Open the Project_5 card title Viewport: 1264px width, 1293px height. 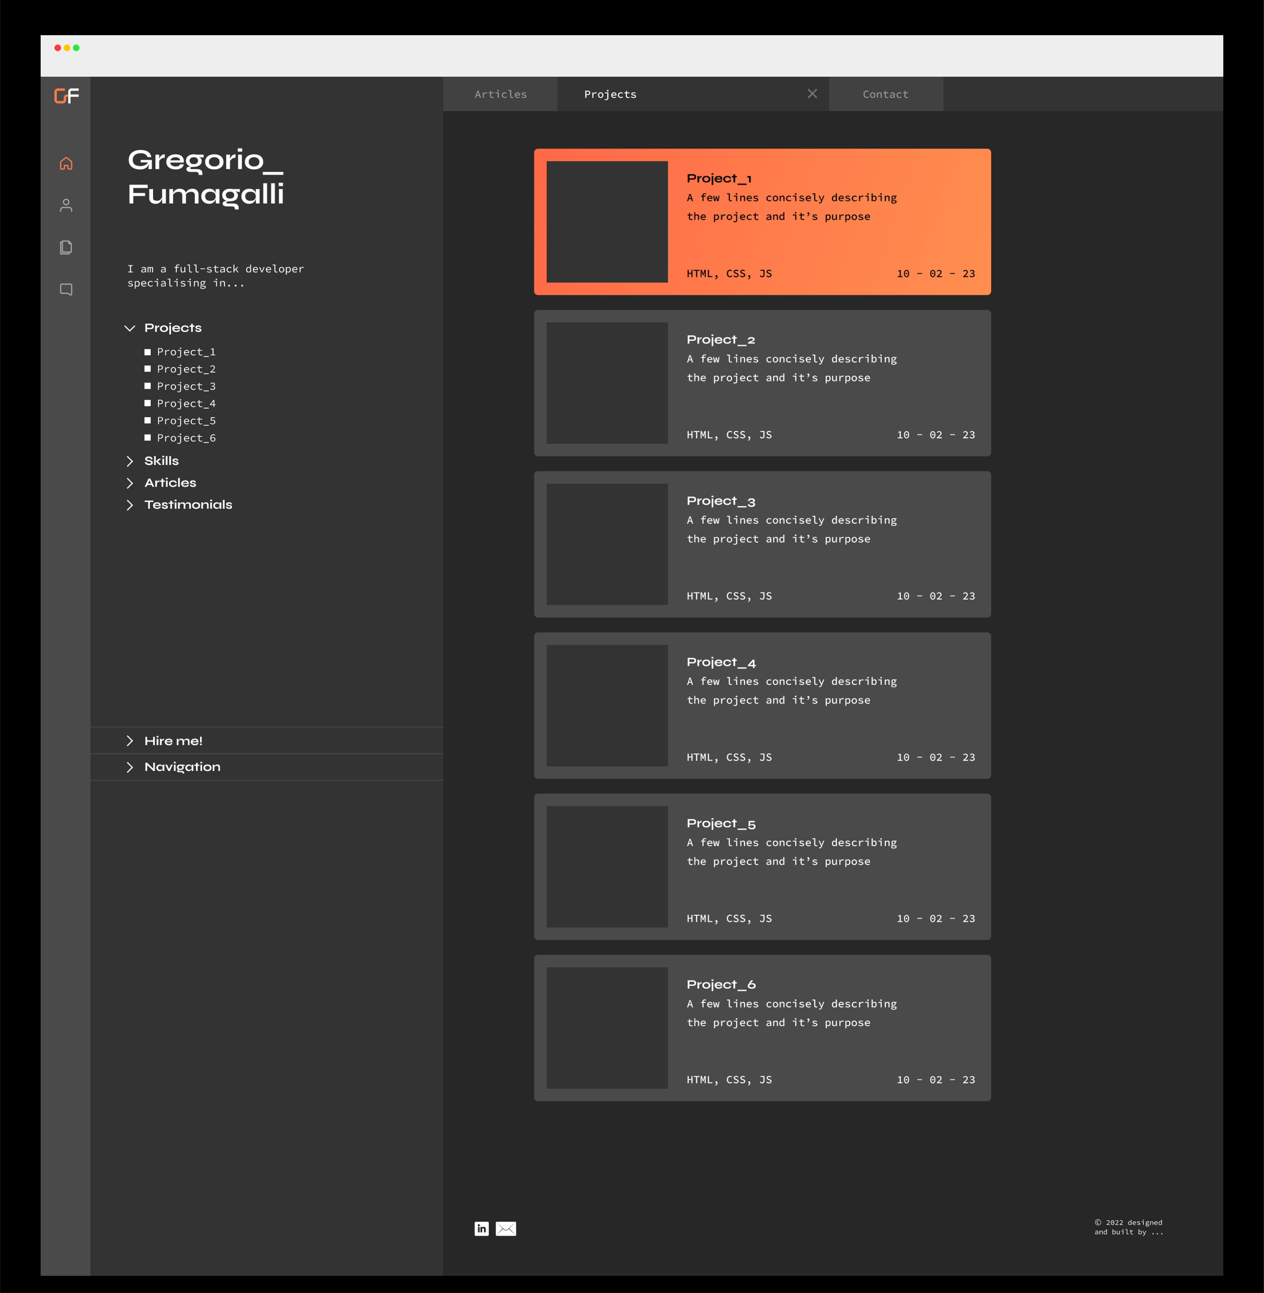tap(721, 823)
